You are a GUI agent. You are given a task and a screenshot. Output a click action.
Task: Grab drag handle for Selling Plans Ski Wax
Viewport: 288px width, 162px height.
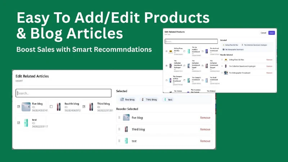click(x=222, y=60)
